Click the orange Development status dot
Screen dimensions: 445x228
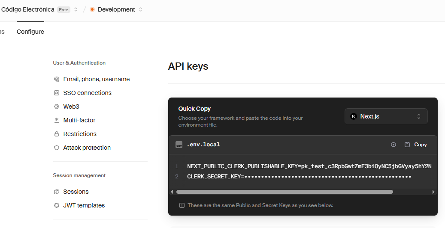click(92, 9)
